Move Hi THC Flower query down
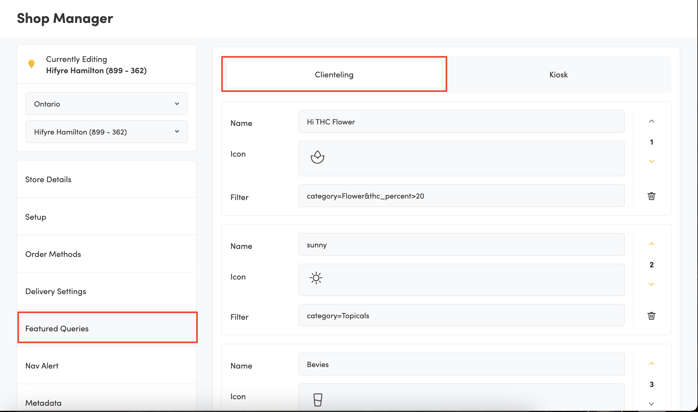 coord(651,161)
